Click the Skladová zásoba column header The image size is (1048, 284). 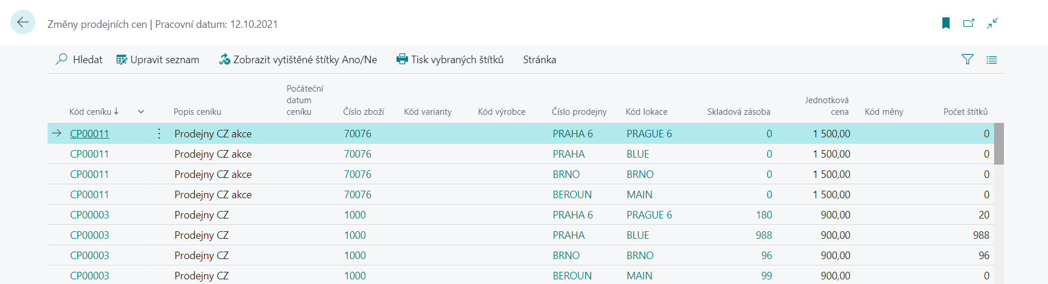(x=738, y=112)
